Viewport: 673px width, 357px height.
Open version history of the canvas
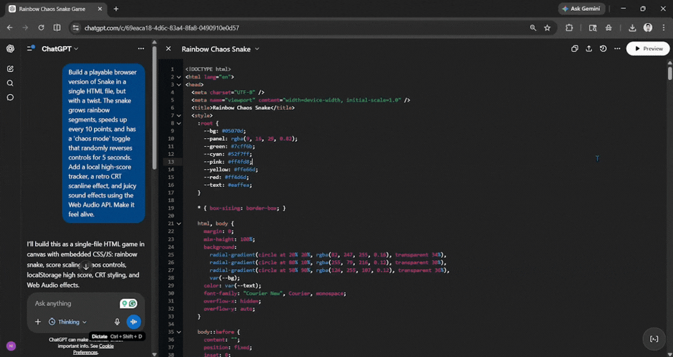click(x=603, y=48)
